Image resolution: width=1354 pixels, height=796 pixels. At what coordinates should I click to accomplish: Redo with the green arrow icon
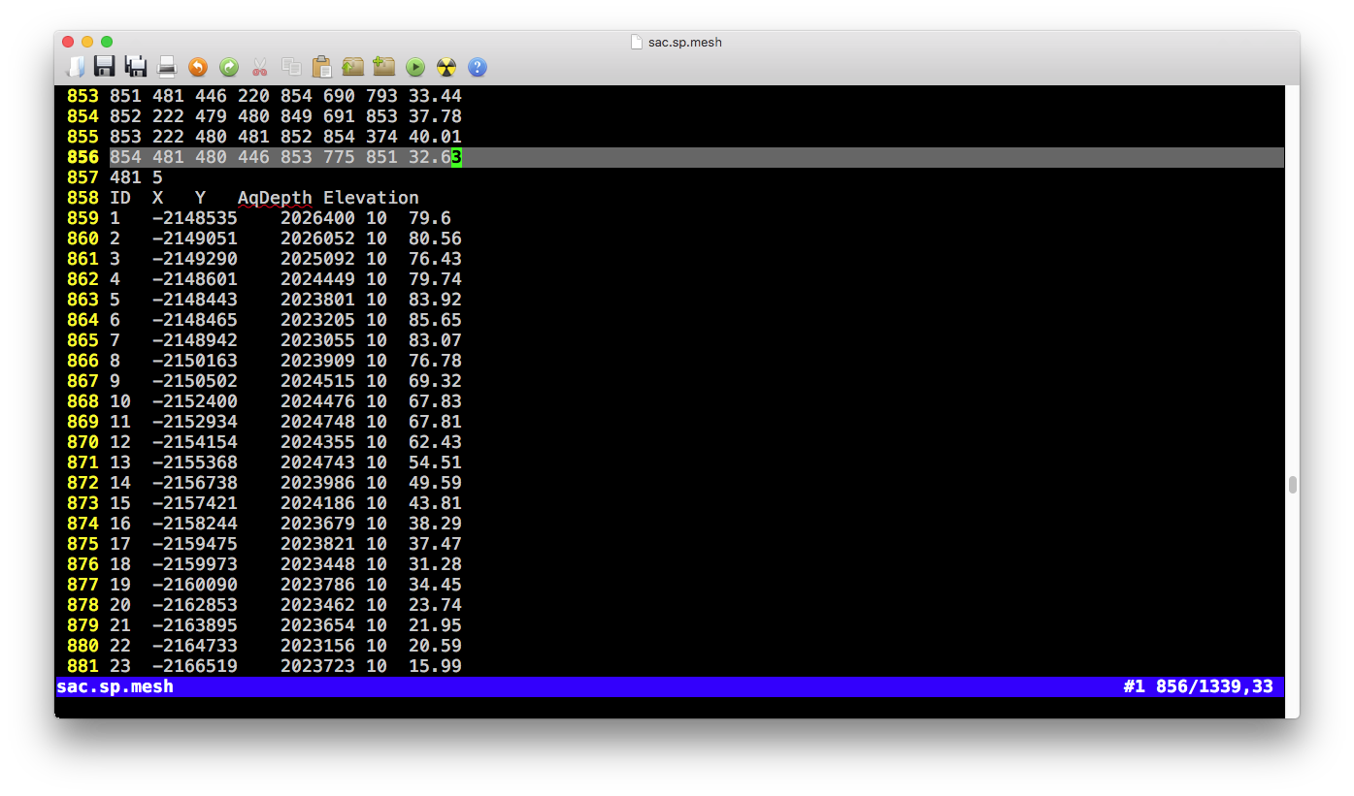tap(229, 67)
